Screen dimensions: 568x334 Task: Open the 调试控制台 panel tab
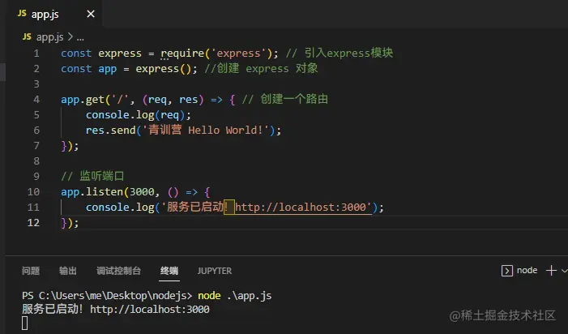click(x=118, y=271)
